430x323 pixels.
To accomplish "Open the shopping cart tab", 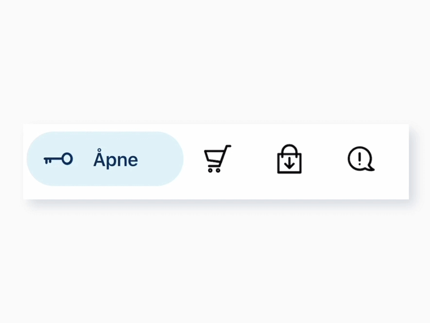I will [217, 159].
